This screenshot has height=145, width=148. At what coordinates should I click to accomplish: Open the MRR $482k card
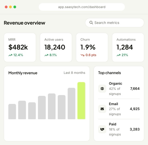20,47
